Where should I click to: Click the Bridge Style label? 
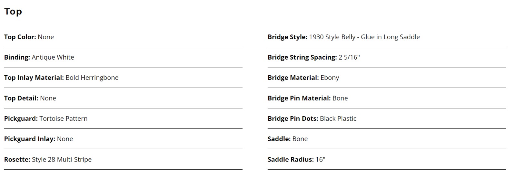click(x=287, y=37)
